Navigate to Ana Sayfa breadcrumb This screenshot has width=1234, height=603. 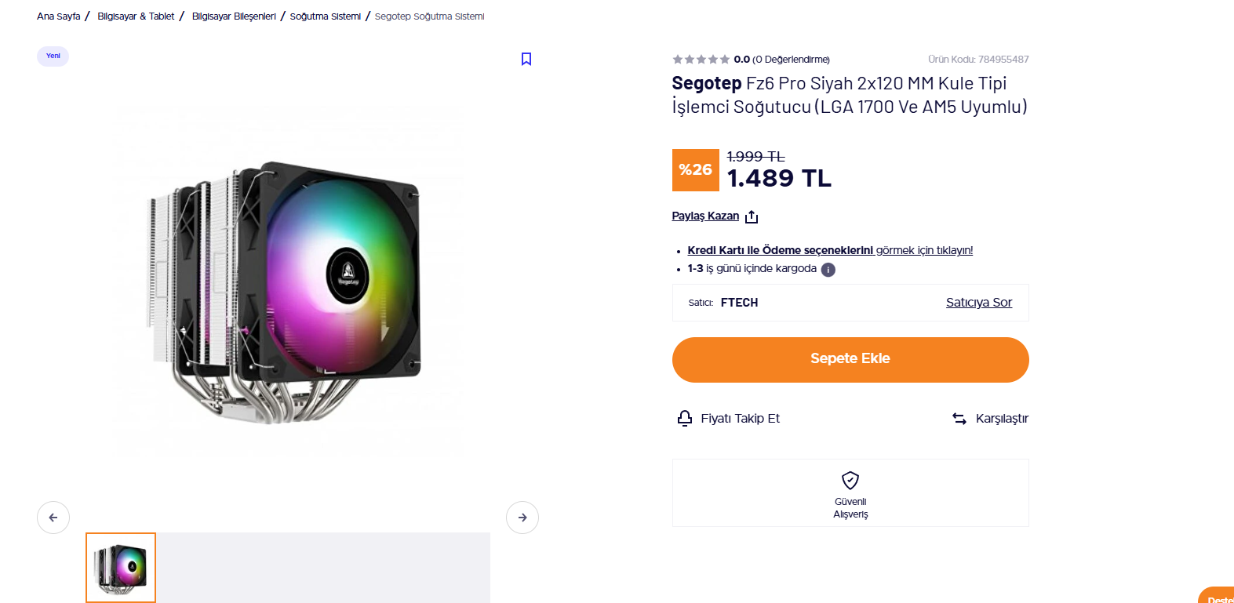(x=59, y=16)
